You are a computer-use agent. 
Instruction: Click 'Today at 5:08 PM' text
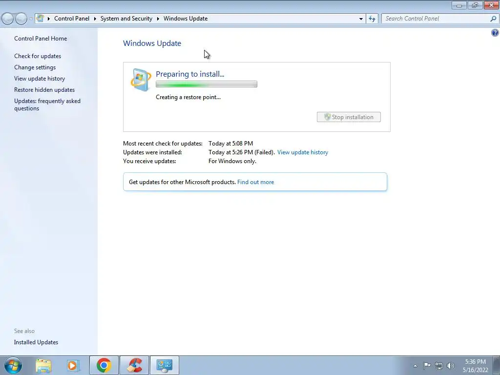230,144
